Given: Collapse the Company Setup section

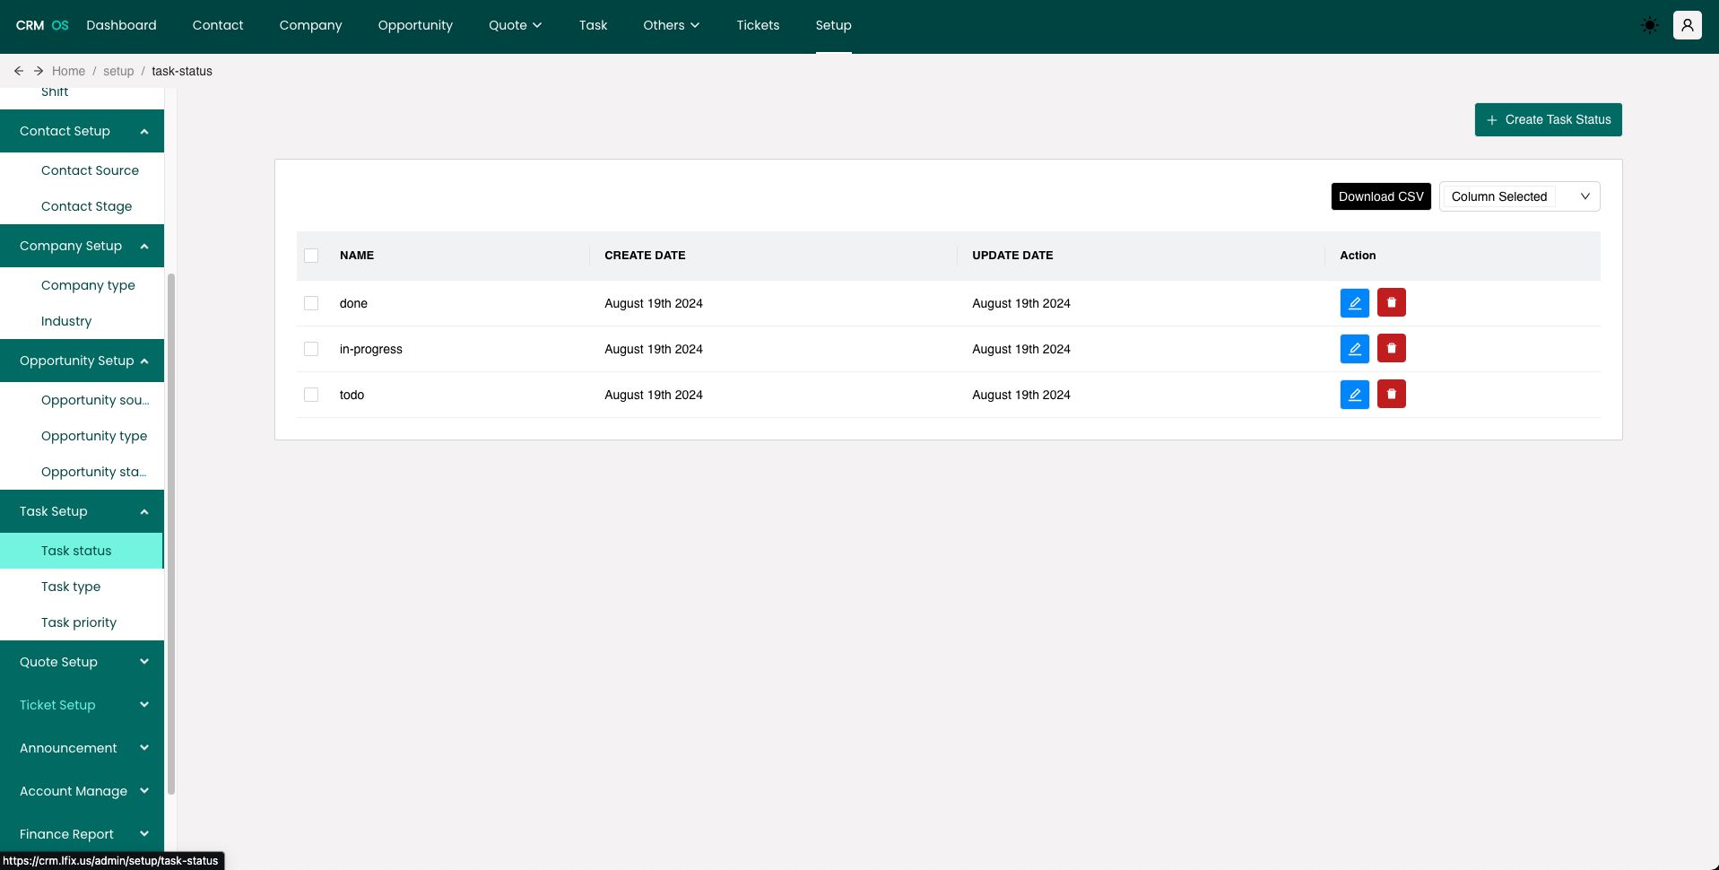Looking at the screenshot, I should pos(82,246).
